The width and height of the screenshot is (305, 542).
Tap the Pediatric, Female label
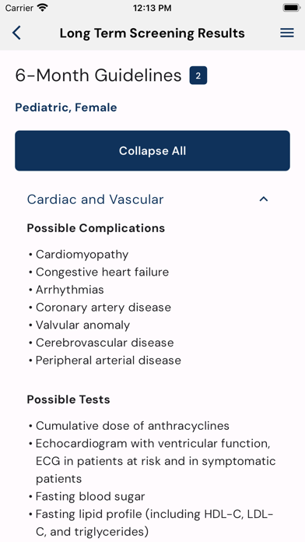(66, 107)
